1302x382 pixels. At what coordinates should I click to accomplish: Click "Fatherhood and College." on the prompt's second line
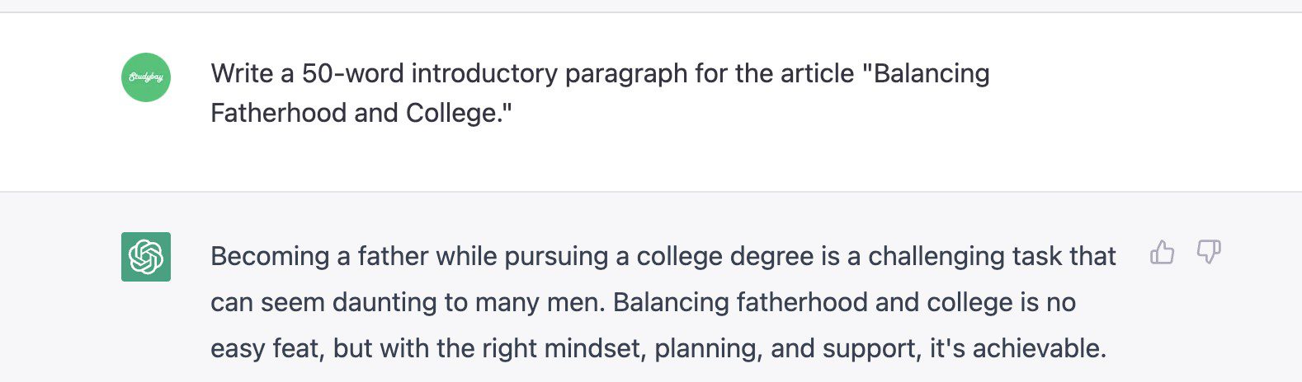tap(361, 113)
